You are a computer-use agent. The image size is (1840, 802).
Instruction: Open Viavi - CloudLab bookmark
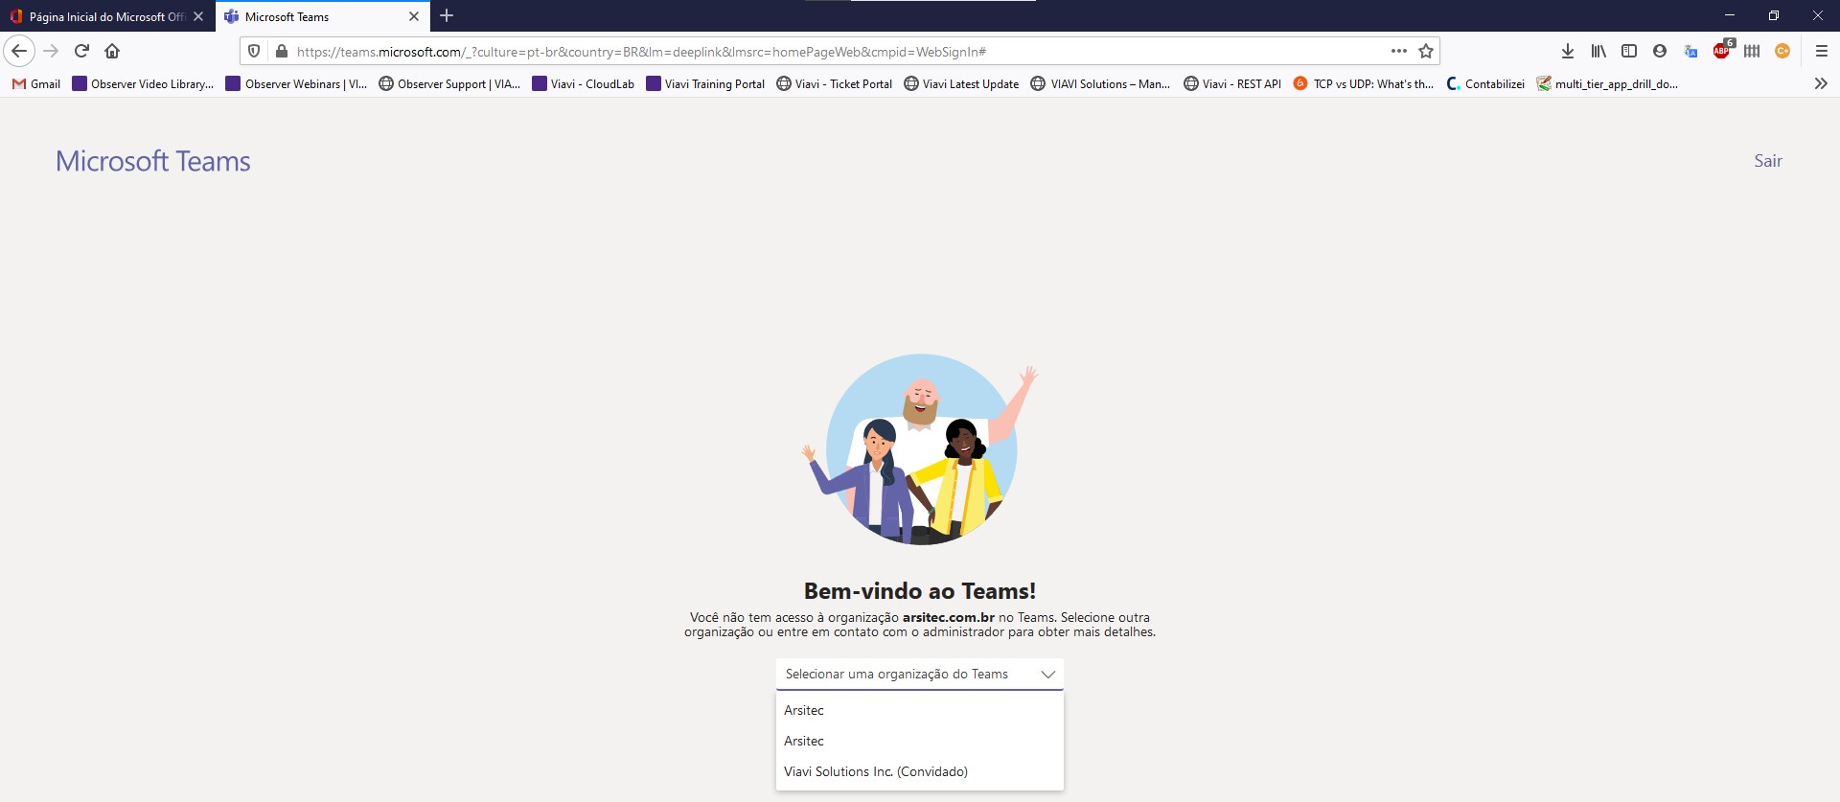(x=584, y=83)
